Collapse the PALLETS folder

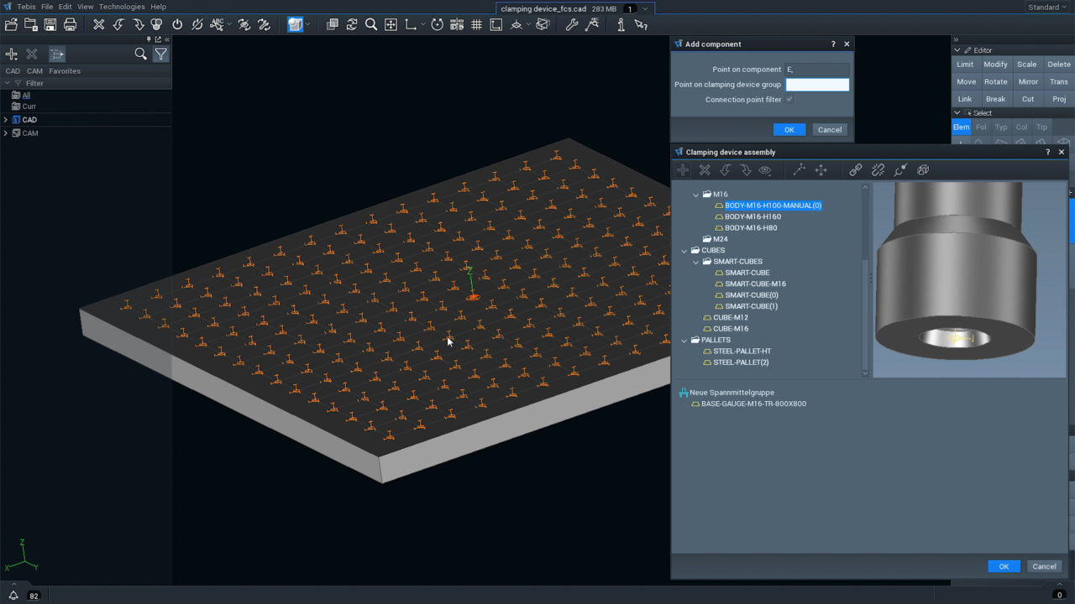(x=684, y=341)
